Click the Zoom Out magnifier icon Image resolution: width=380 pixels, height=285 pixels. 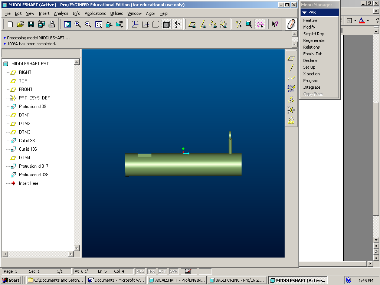coord(88,24)
